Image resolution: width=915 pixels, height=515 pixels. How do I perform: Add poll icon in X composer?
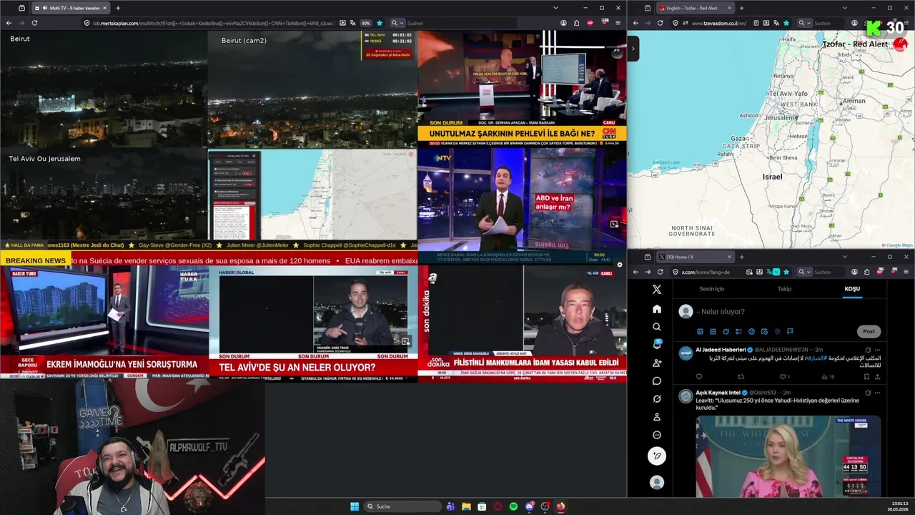pos(738,331)
